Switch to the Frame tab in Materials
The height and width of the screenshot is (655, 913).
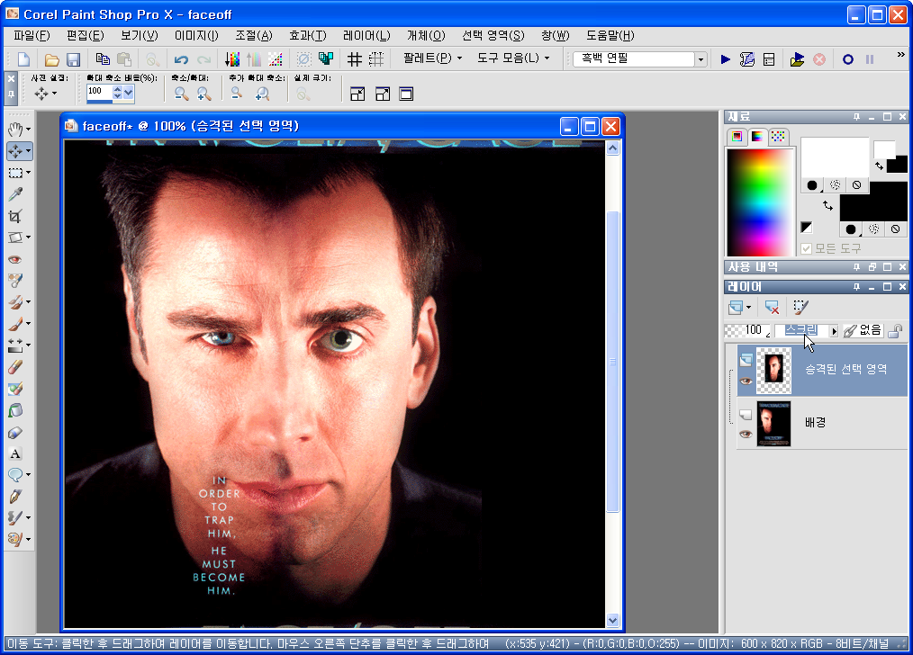coord(737,136)
